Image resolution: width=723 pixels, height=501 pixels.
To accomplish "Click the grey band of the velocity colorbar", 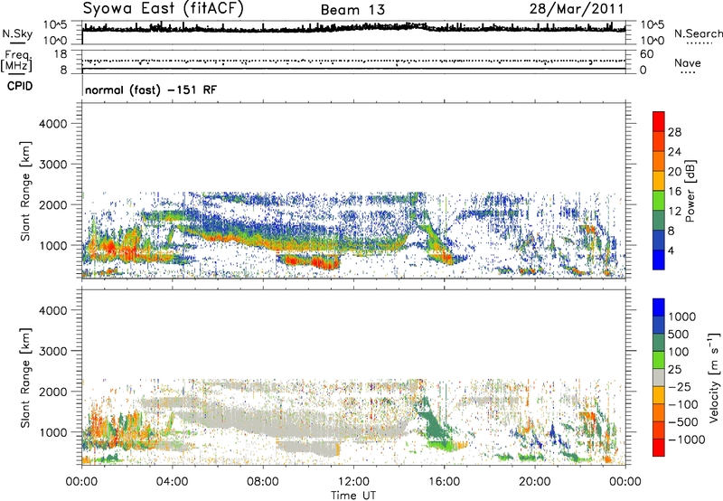I will click(659, 377).
